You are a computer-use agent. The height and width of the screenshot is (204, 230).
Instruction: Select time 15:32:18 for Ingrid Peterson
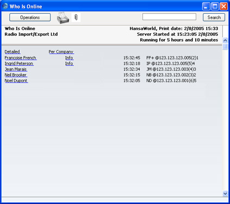[x=132, y=64]
